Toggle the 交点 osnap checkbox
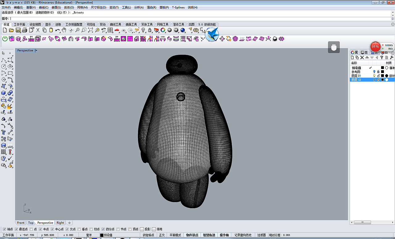This screenshot has height=239, width=395. tap(67, 229)
